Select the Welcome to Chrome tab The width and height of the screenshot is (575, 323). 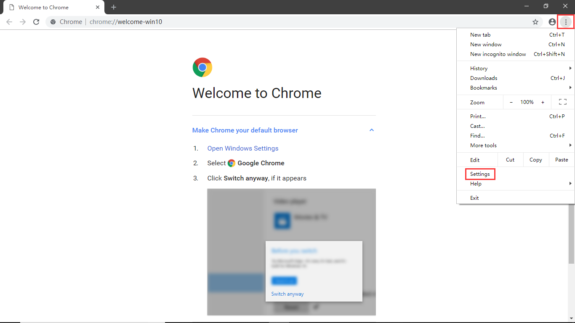click(54, 7)
